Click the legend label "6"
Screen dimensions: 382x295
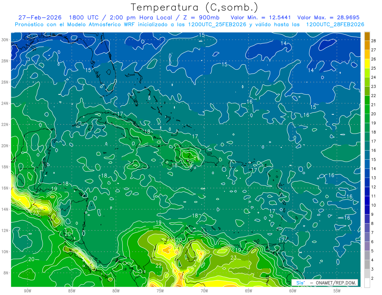pyautogui.click(x=372, y=242)
